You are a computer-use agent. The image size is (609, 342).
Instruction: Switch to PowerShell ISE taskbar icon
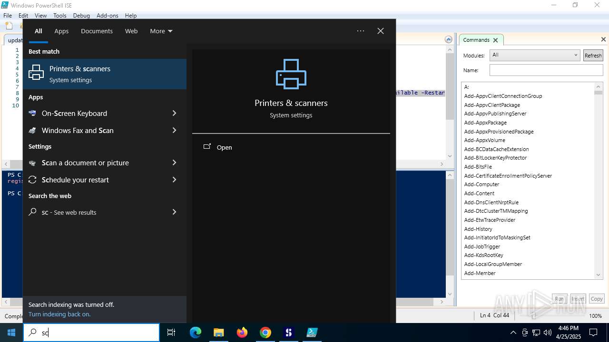(x=312, y=332)
